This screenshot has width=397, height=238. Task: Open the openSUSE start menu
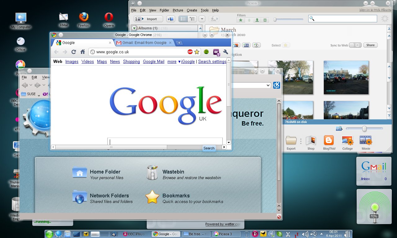click(49, 234)
